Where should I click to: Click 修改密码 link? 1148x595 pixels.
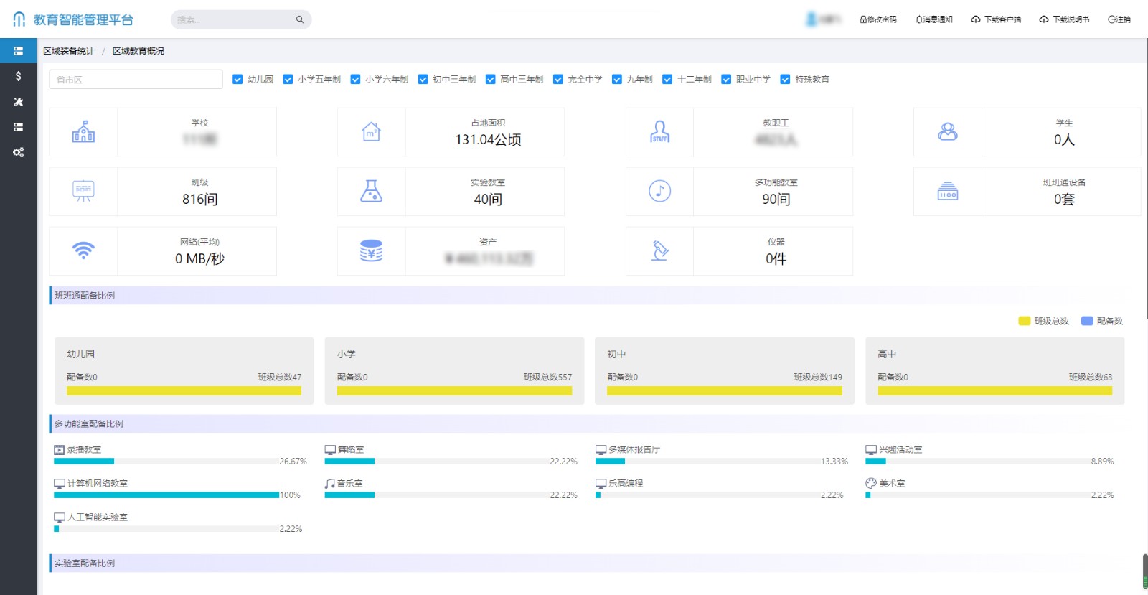878,19
